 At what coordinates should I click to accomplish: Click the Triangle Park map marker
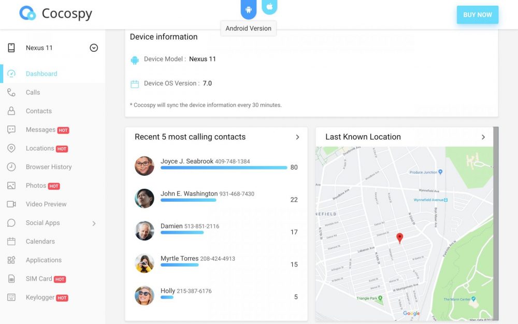pyautogui.click(x=380, y=298)
